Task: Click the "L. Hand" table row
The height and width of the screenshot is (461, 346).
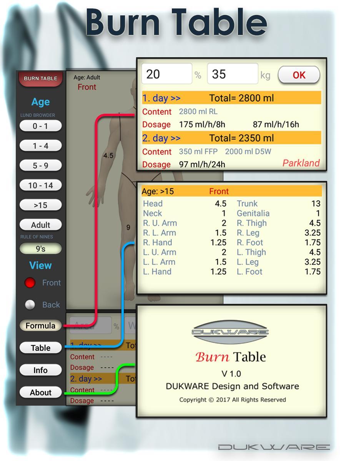Action: 185,272
